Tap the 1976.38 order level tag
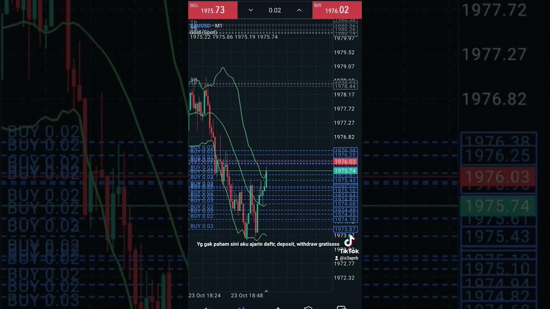 point(345,150)
